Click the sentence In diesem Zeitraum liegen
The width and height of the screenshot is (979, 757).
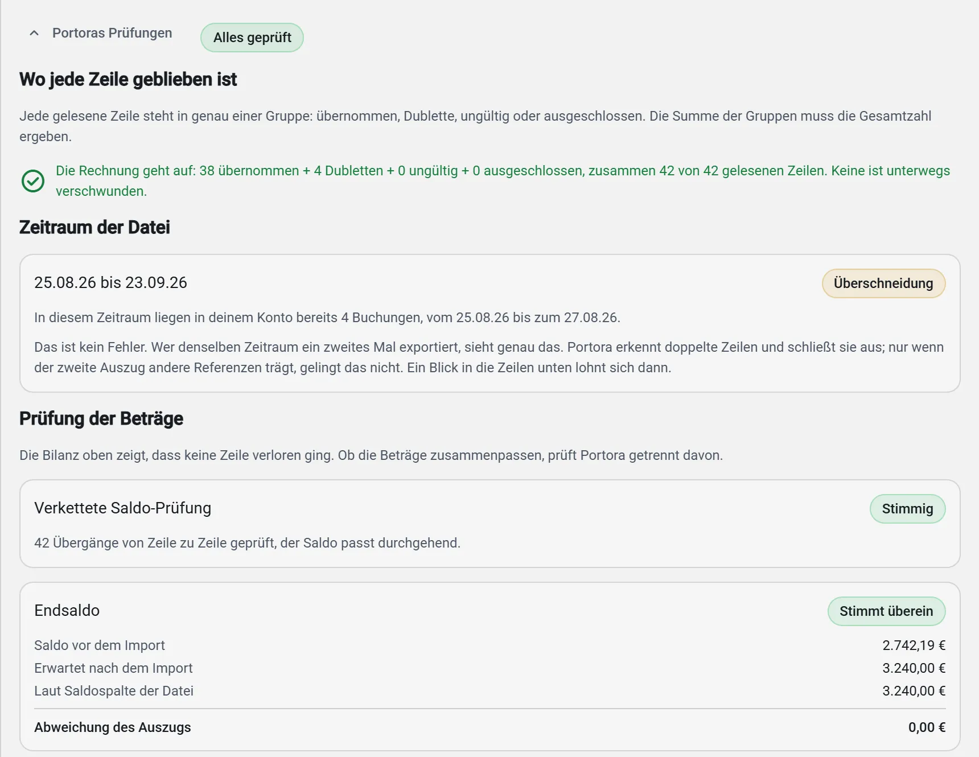coord(327,318)
